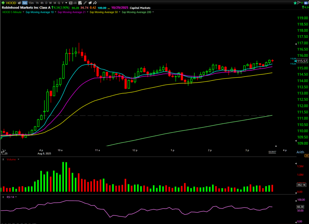Click the 66.38 RSI value label

pos(300,207)
